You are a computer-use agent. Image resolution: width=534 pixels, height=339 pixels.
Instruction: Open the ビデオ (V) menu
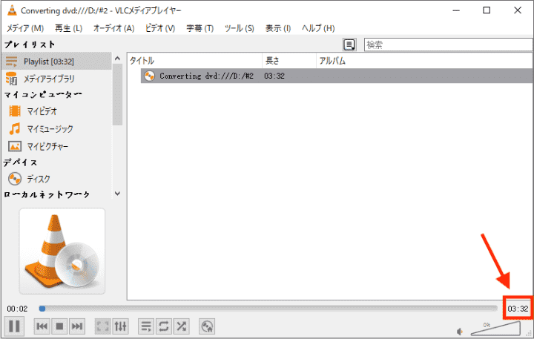click(x=160, y=28)
